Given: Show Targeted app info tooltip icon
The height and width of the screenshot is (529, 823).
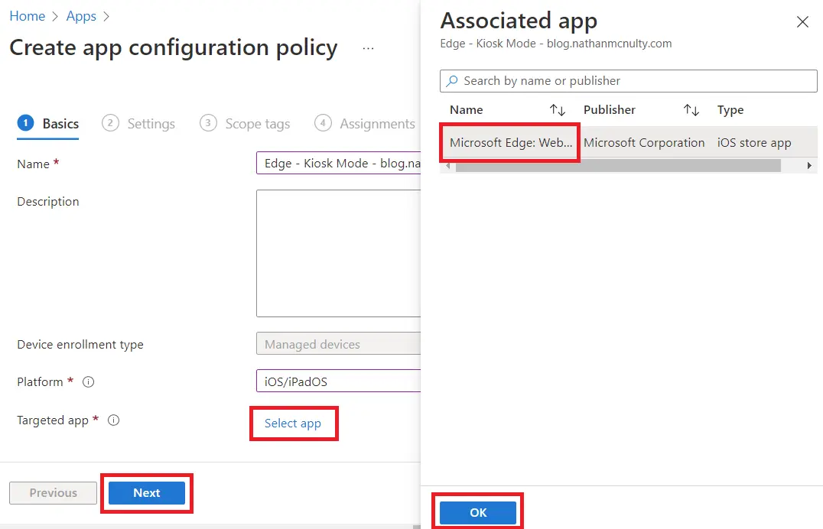Looking at the screenshot, I should click(114, 420).
